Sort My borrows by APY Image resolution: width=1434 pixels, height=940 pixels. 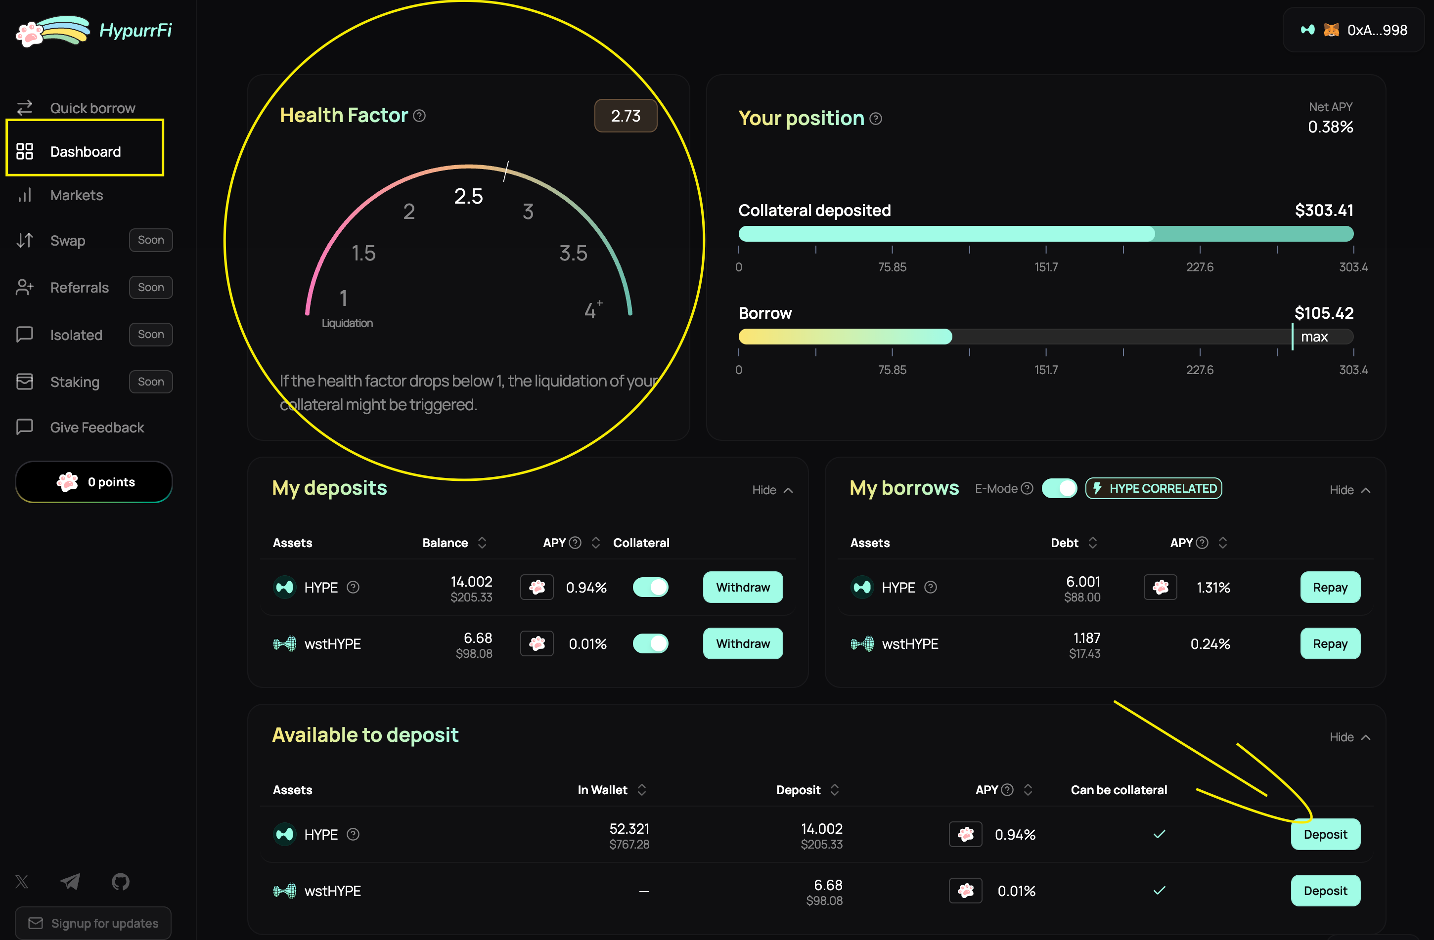pos(1222,543)
